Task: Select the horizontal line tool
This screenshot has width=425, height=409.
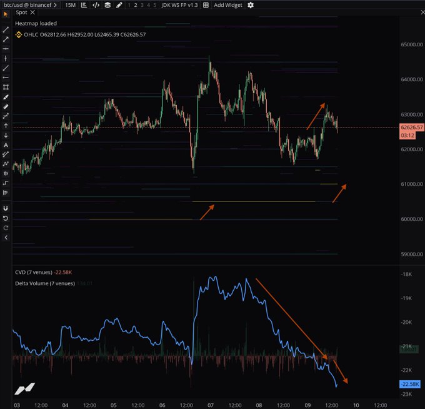Action: pyautogui.click(x=6, y=49)
